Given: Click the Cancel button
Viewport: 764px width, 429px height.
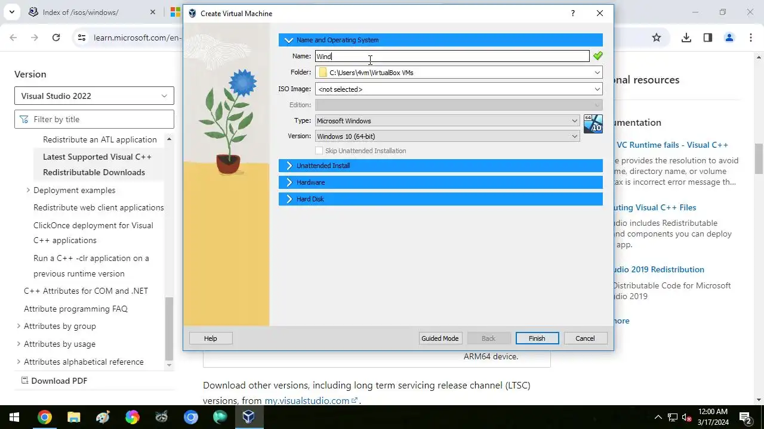Looking at the screenshot, I should pyautogui.click(x=585, y=338).
